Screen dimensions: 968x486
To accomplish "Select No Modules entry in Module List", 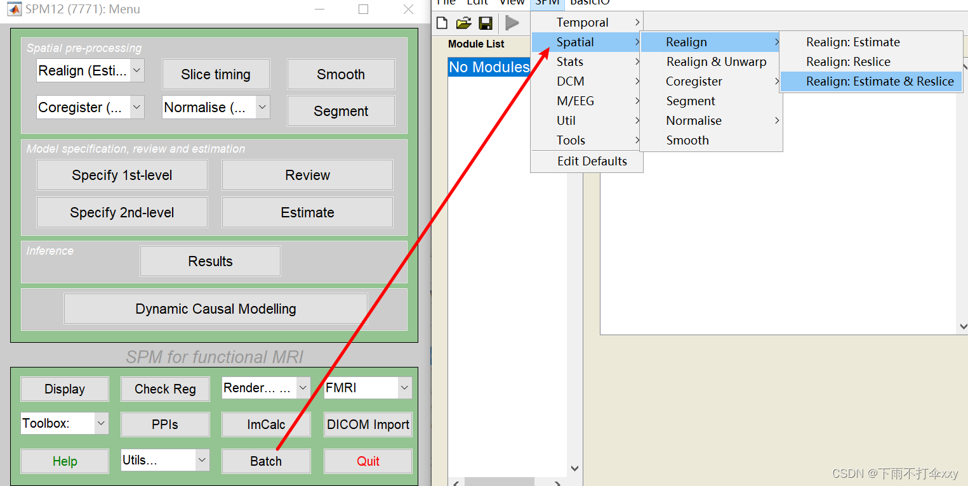I will 489,67.
